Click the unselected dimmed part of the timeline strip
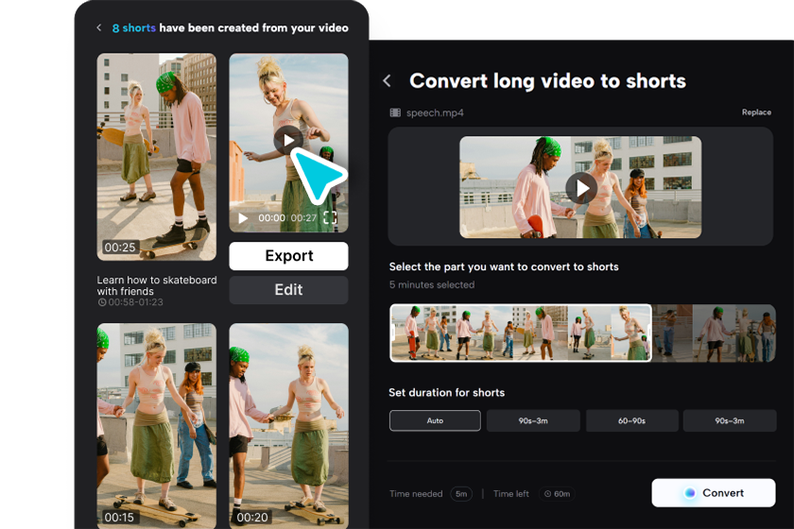 tap(714, 333)
